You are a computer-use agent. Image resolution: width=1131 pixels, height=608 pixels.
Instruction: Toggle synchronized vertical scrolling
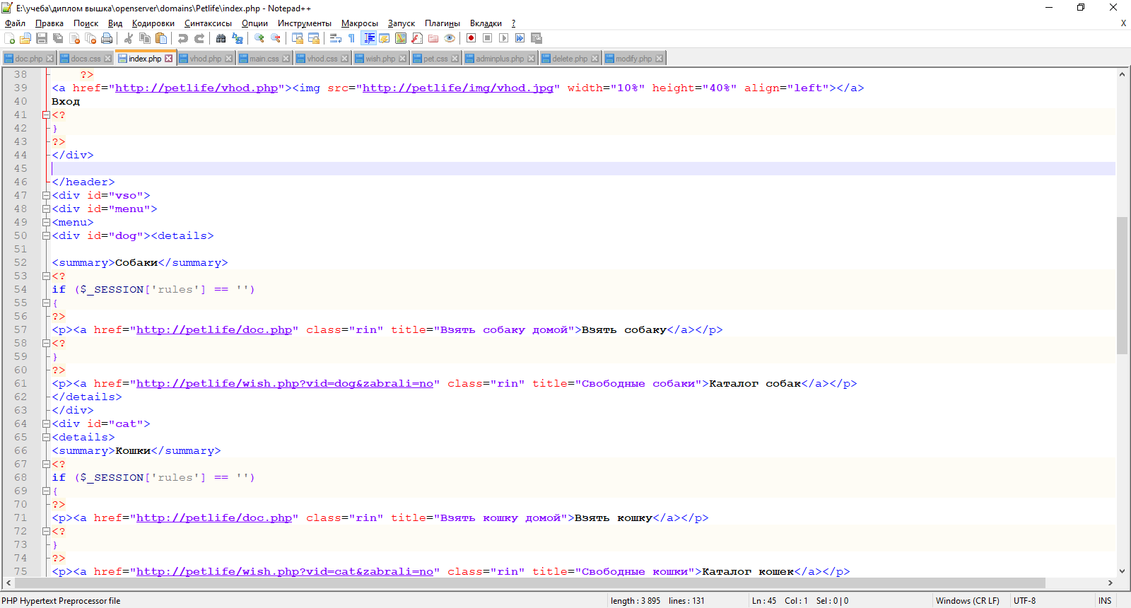point(298,38)
